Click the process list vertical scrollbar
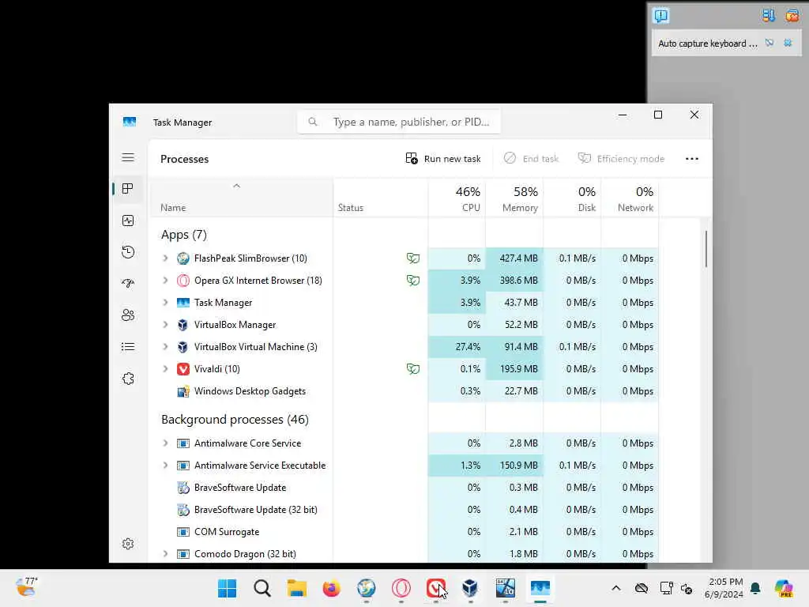This screenshot has width=809, height=607. click(706, 249)
